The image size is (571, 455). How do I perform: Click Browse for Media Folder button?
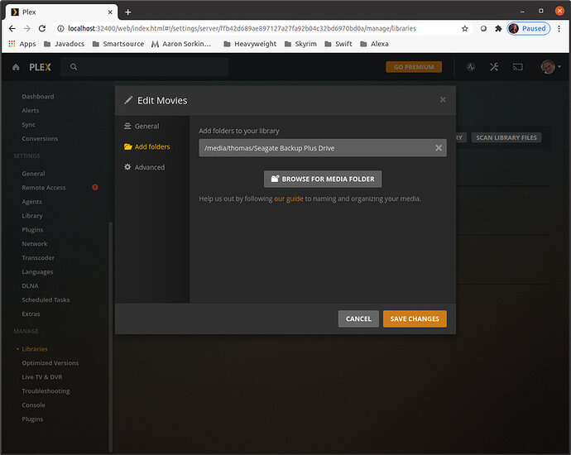click(x=323, y=179)
